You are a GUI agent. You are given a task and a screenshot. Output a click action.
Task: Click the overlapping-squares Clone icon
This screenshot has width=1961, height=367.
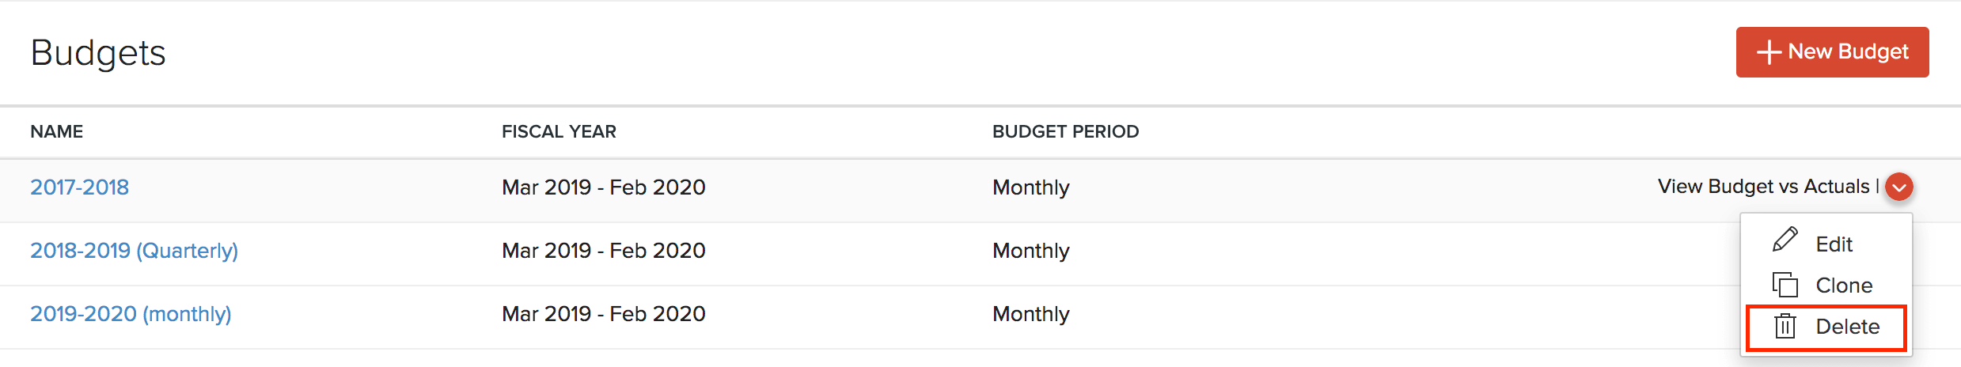[x=1785, y=284]
